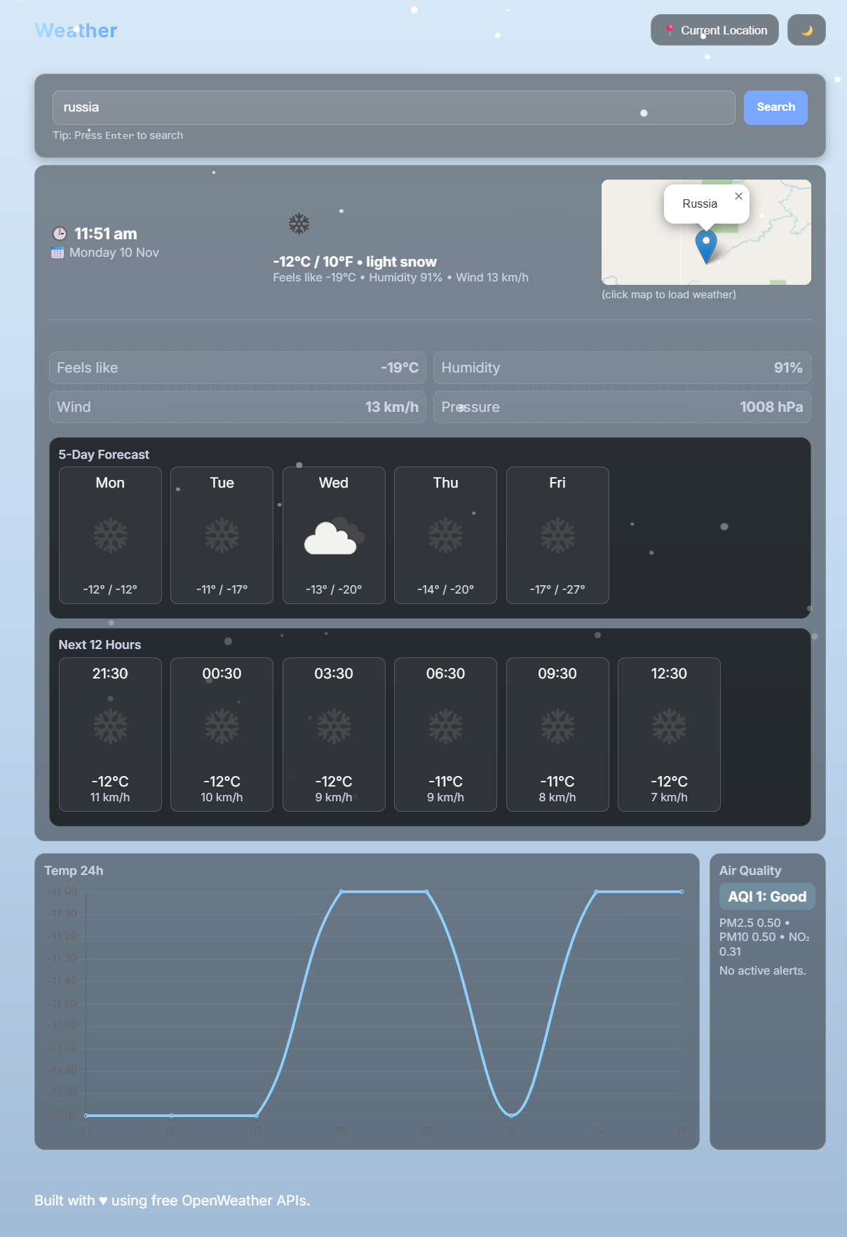This screenshot has width=847, height=1237.
Task: Click the Fri forecast snowflake icon
Action: click(x=557, y=536)
